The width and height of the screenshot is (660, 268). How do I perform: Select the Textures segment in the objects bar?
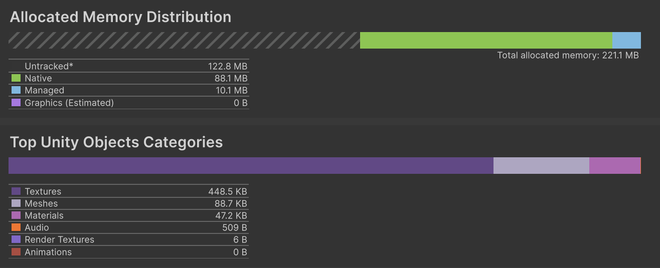click(251, 166)
